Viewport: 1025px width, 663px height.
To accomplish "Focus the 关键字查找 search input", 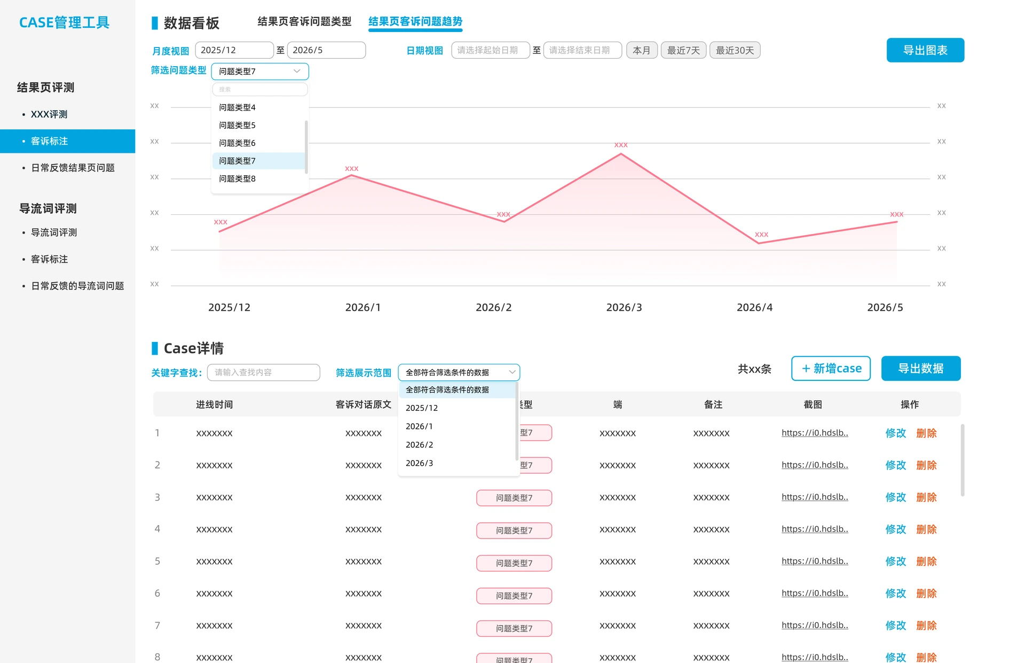I will (264, 372).
